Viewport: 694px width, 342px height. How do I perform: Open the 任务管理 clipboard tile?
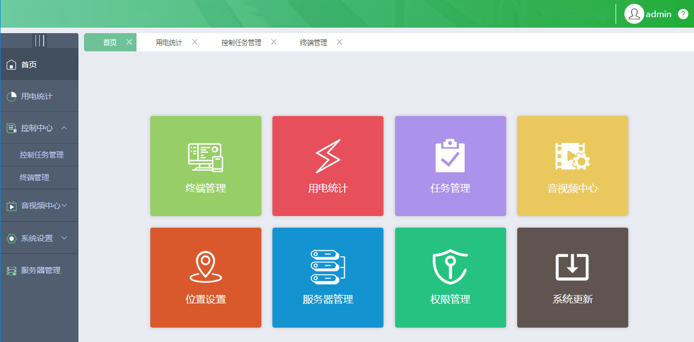450,166
